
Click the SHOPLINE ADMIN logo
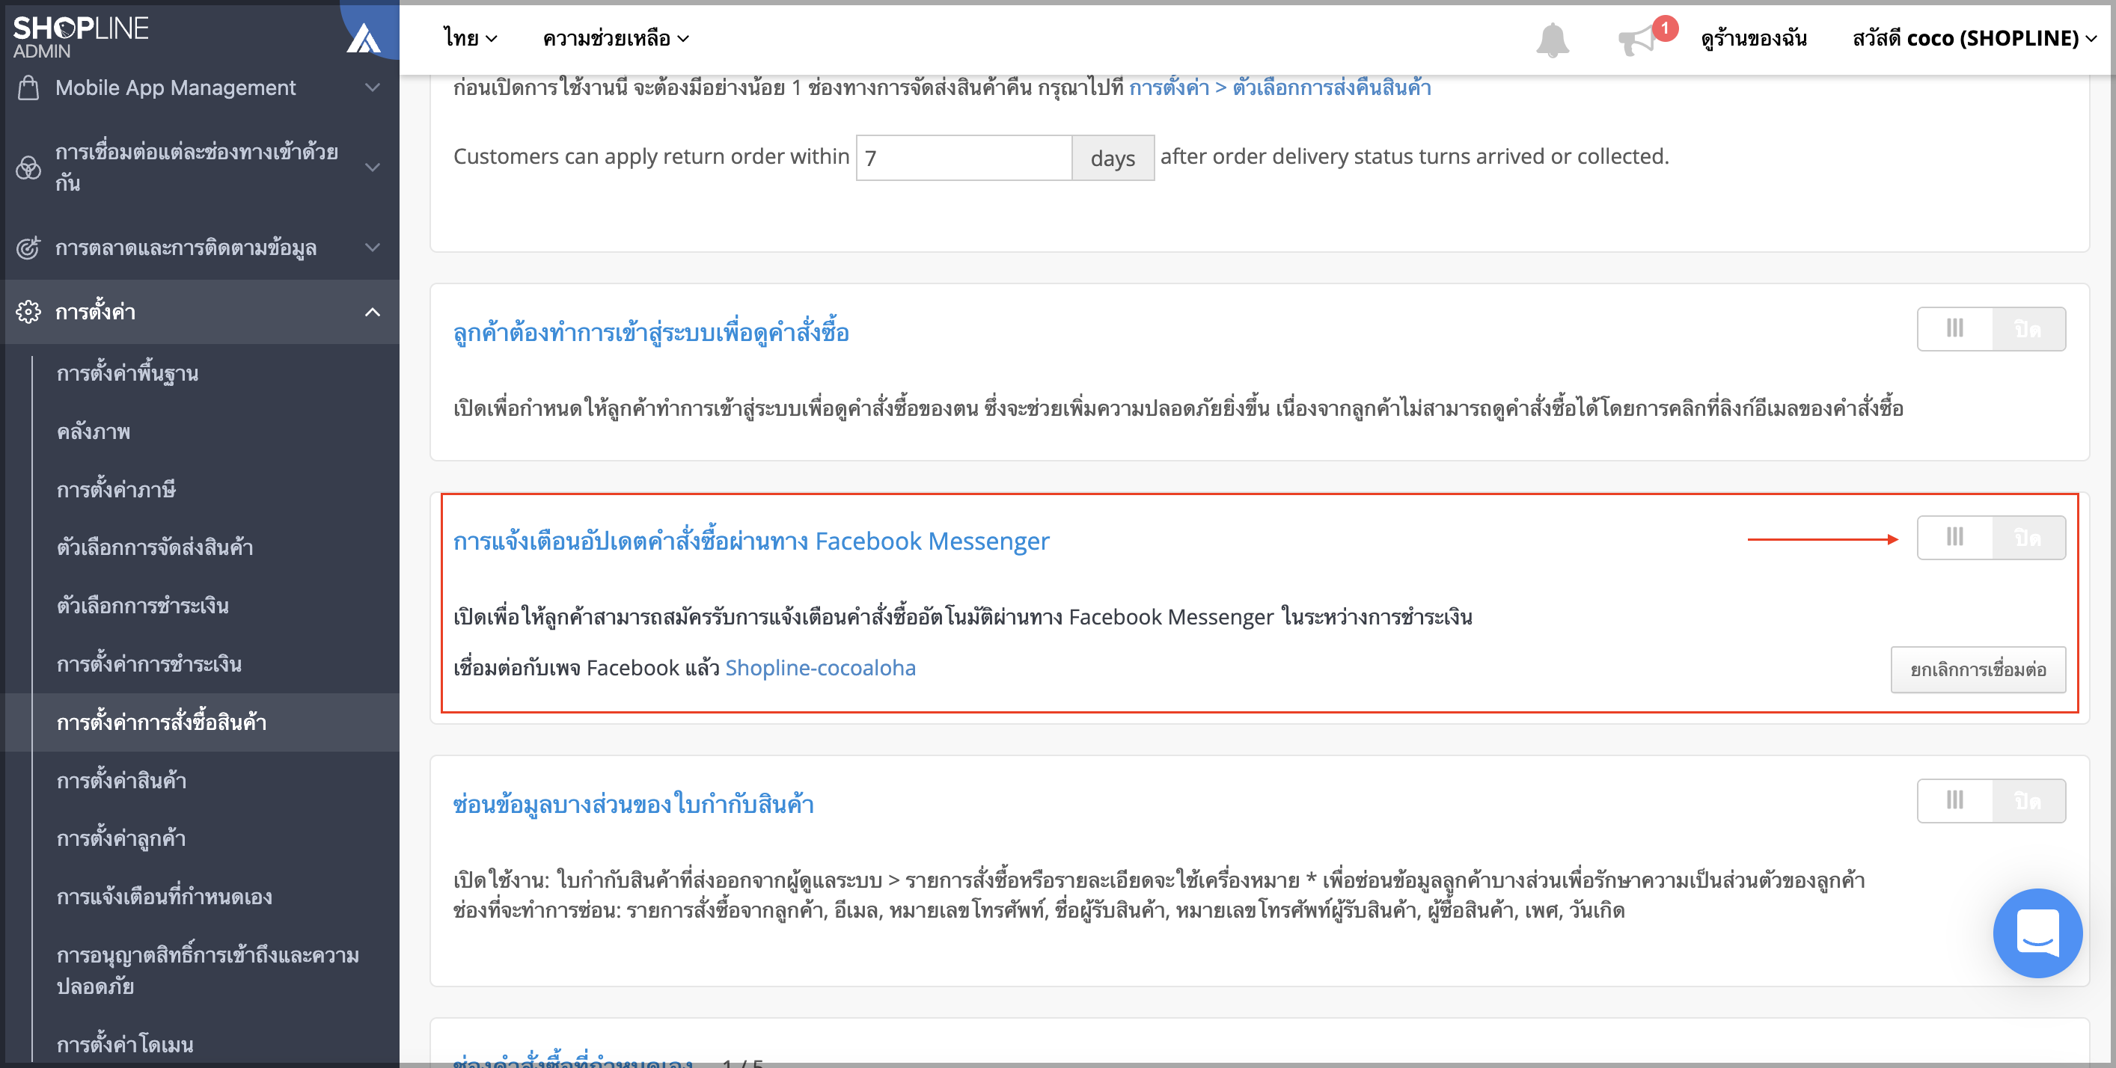point(81,37)
